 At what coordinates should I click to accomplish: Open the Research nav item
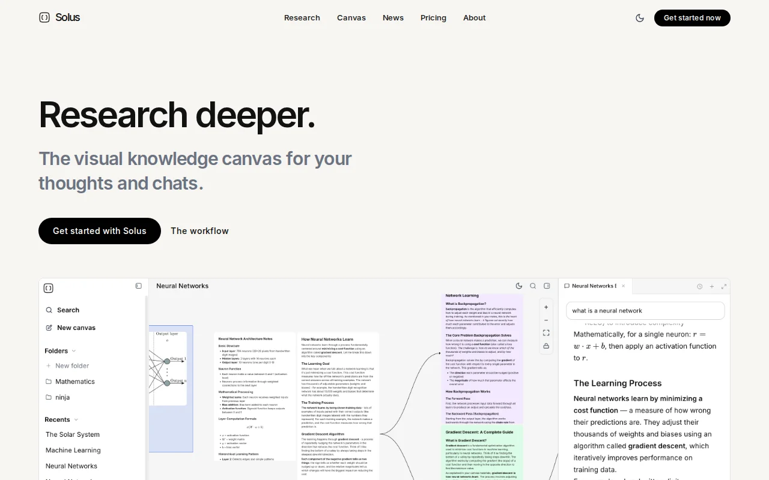pyautogui.click(x=302, y=18)
